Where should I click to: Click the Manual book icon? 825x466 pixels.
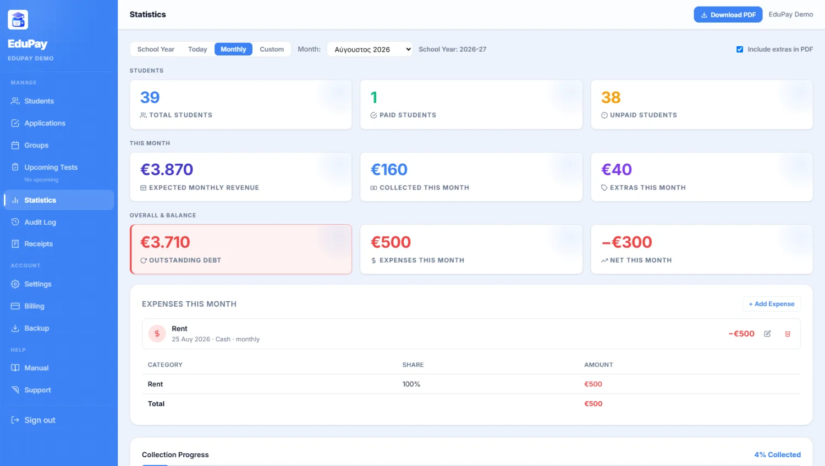coord(15,368)
